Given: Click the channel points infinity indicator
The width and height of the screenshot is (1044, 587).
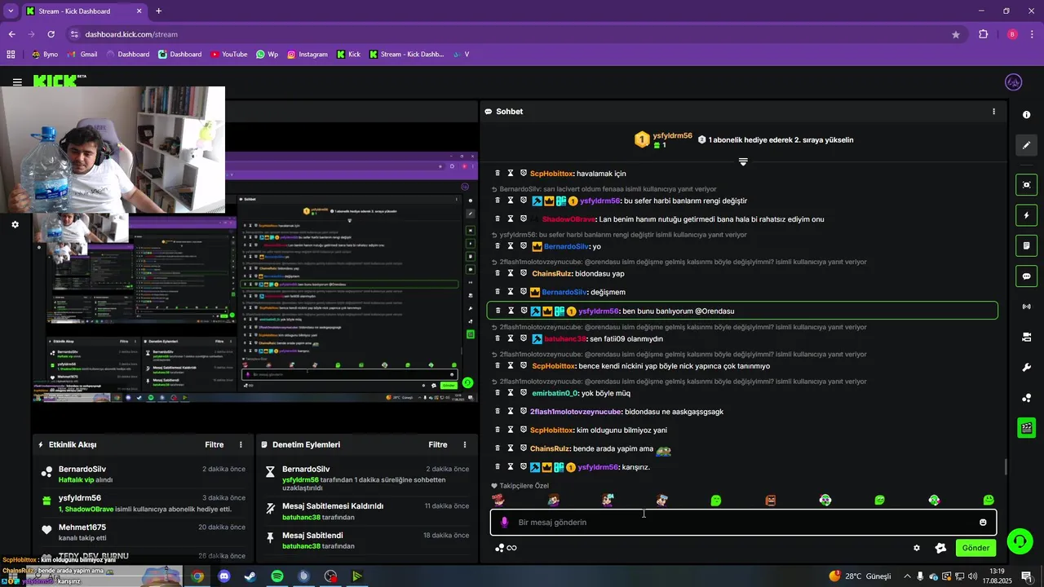Looking at the screenshot, I should 506,548.
